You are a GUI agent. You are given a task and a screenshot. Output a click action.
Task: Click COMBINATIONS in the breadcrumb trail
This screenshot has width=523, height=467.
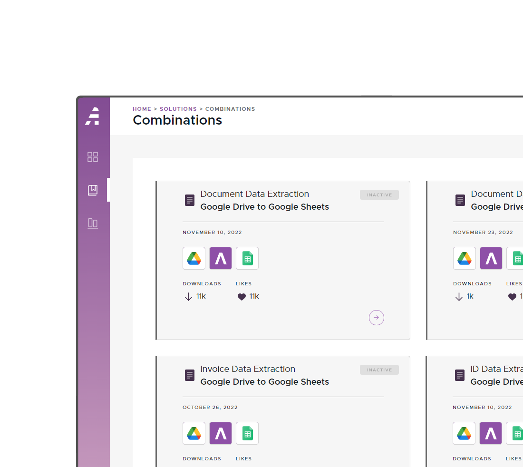[230, 109]
